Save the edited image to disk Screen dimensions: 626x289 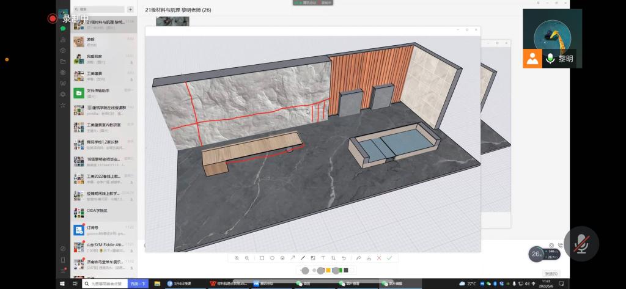point(369,258)
